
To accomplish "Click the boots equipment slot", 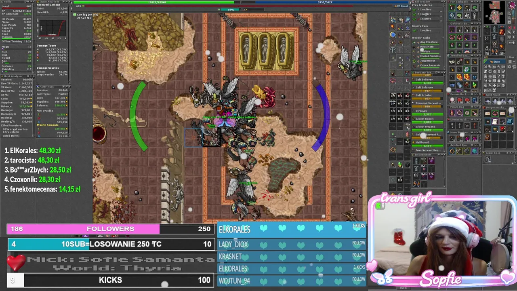I will [x=495, y=52].
